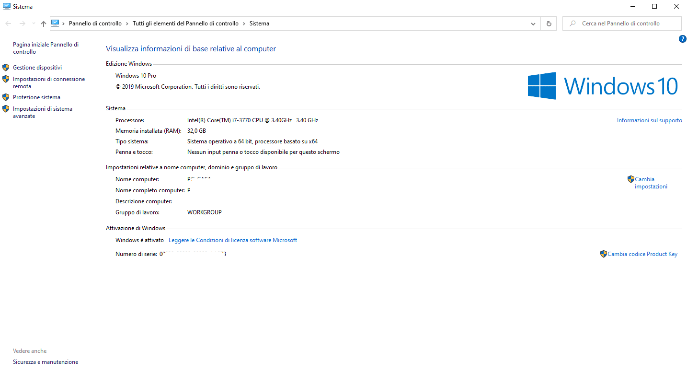Open Protezione sistema
687x373 pixels.
coord(36,97)
